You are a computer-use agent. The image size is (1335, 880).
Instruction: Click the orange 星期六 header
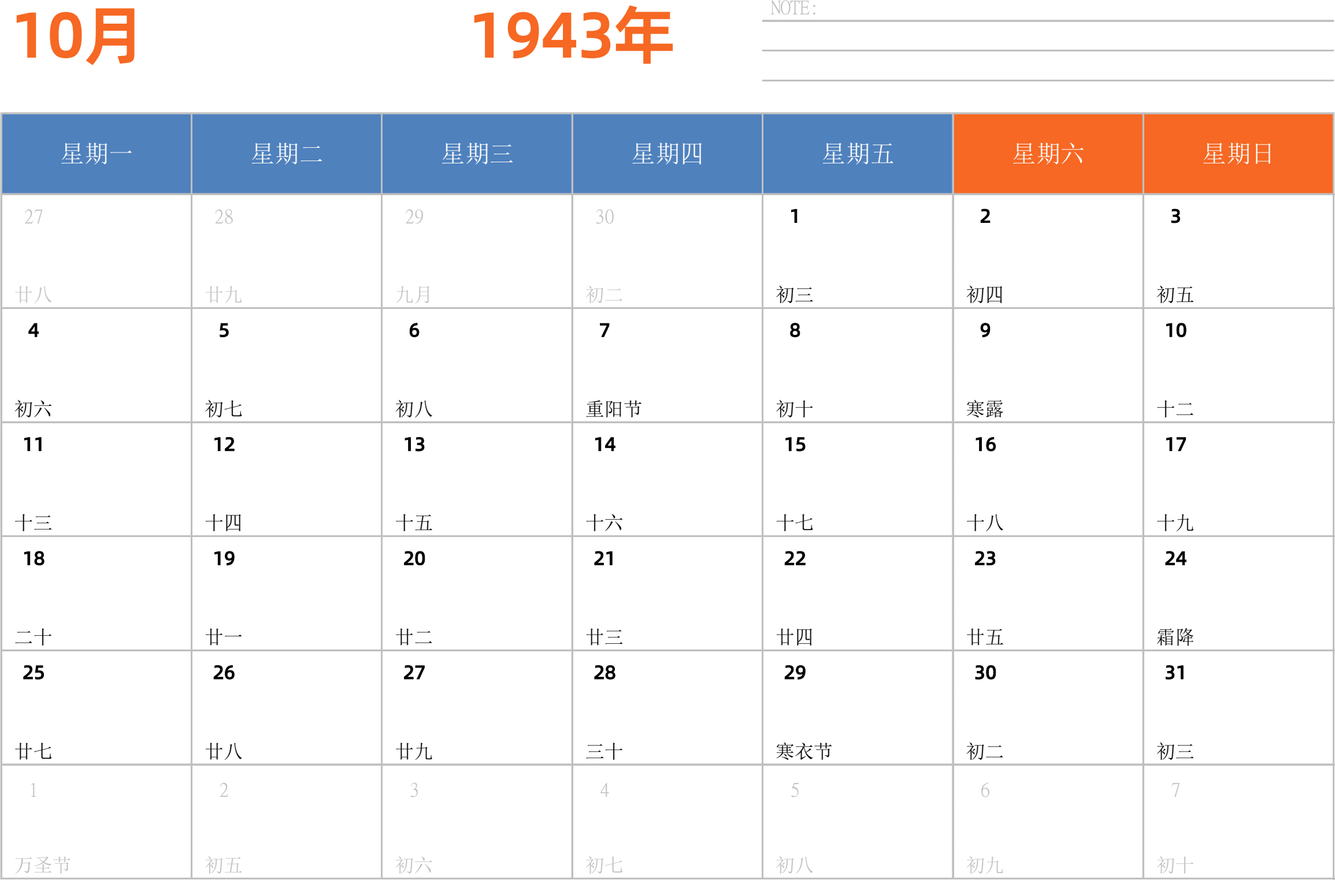point(1048,154)
